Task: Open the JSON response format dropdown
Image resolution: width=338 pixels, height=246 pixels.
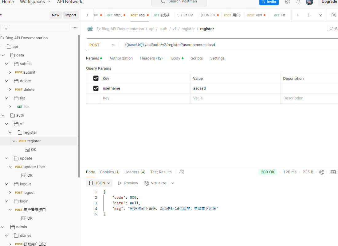Action: pyautogui.click(x=99, y=183)
